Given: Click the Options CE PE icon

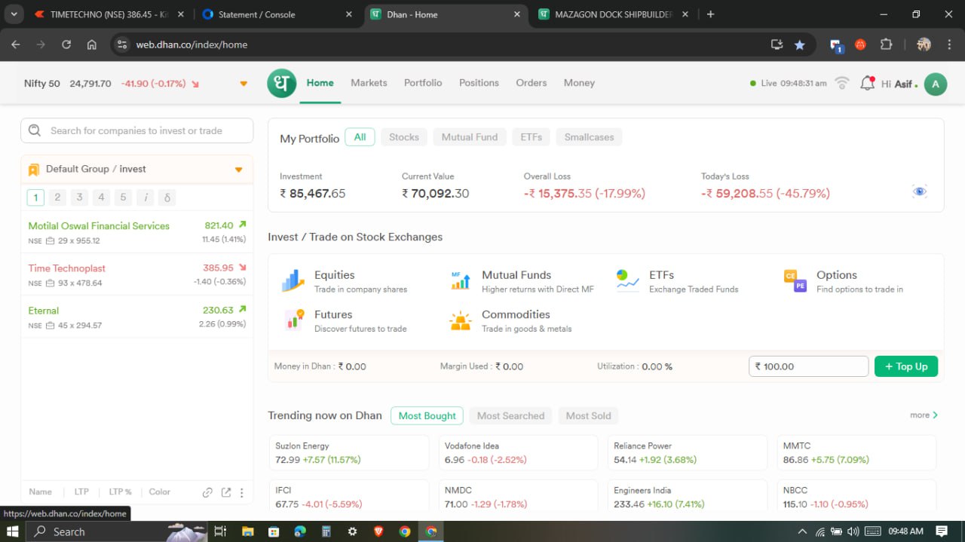Looking at the screenshot, I should pyautogui.click(x=795, y=281).
